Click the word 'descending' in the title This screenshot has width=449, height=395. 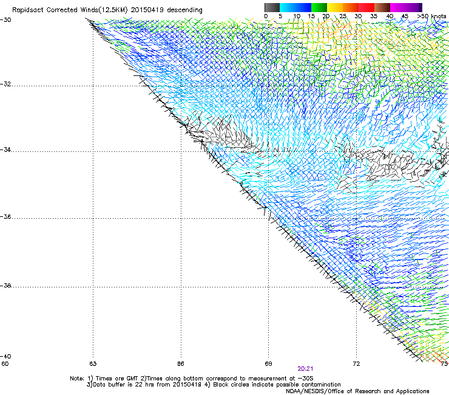tap(184, 10)
